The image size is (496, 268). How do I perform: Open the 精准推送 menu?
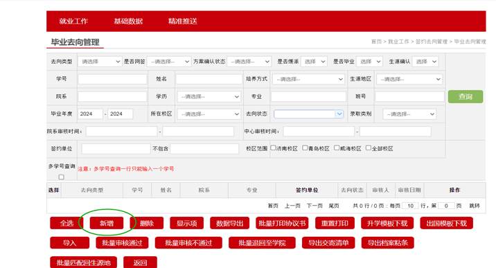coord(183,21)
